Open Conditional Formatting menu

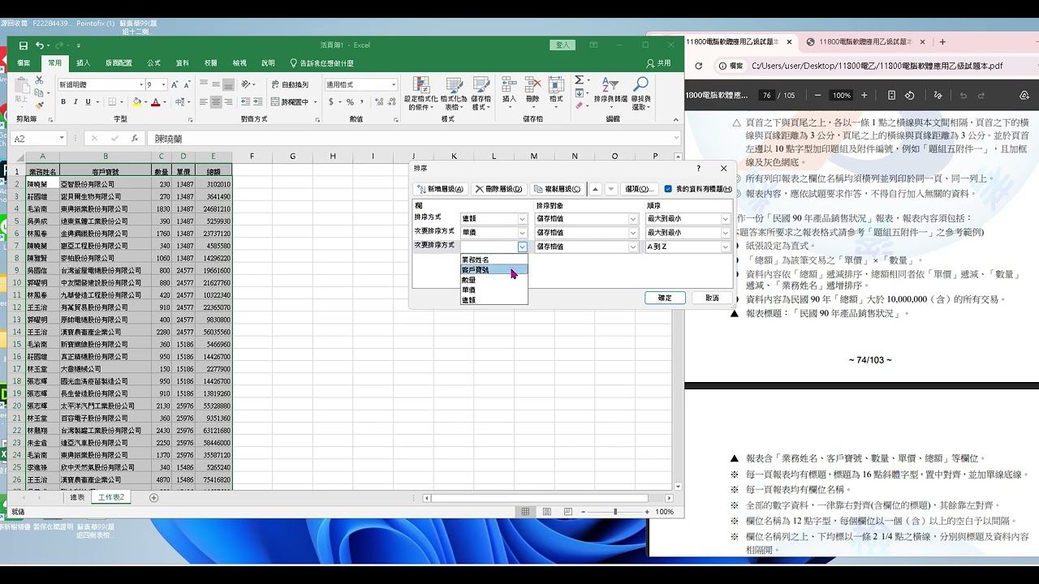[x=420, y=93]
